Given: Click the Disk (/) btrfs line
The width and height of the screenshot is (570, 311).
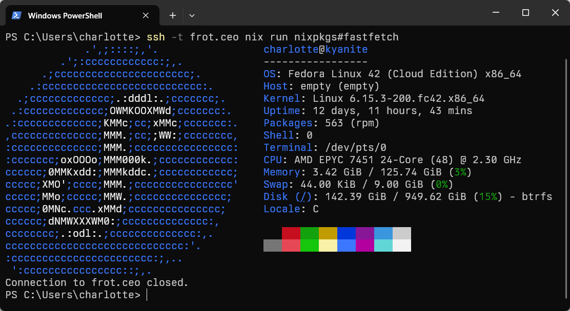Looking at the screenshot, I should pyautogui.click(x=408, y=197).
